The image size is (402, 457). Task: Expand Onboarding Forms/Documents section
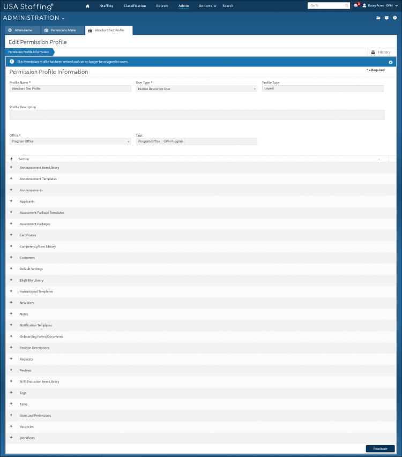tap(11, 336)
